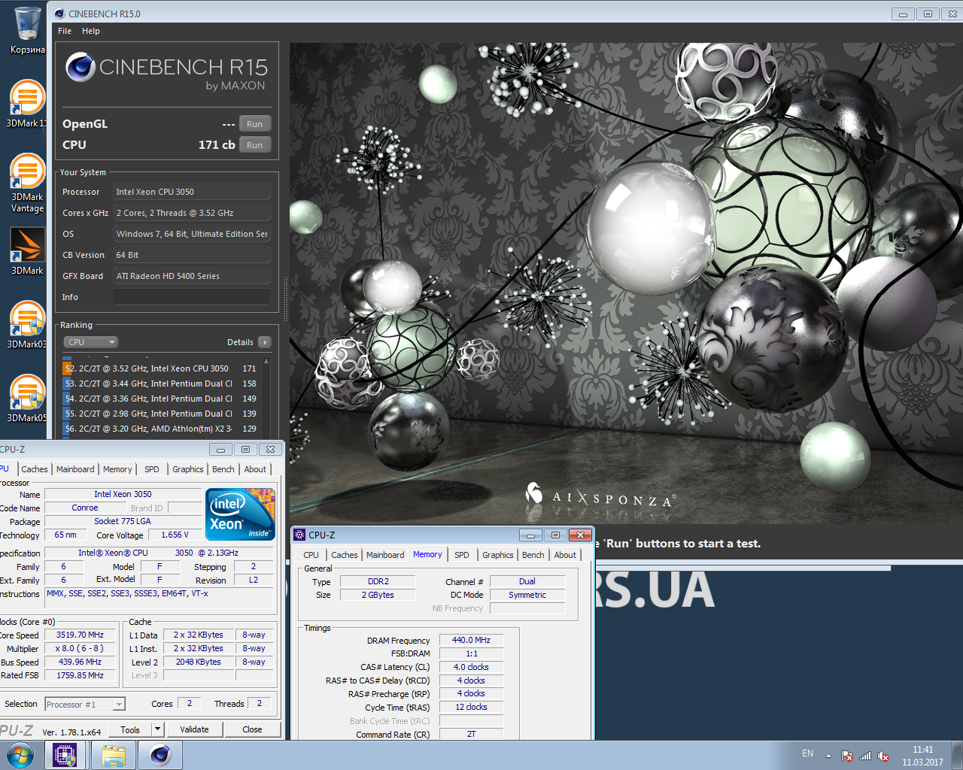The height and width of the screenshot is (770, 963).
Task: Launch 3DMark 11 desktop shortcut
Action: pos(27,104)
